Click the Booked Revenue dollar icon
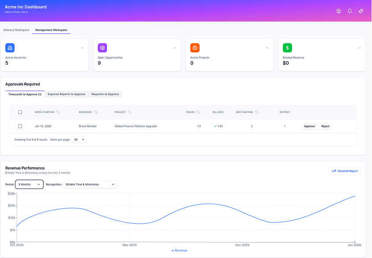Screen dimensions: 372x258 [288, 47]
